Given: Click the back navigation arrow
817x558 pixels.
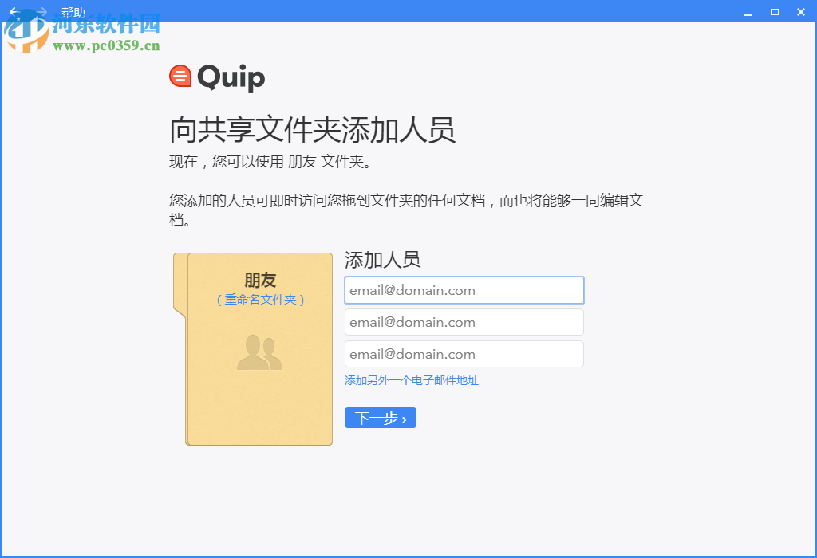Looking at the screenshot, I should (x=14, y=12).
